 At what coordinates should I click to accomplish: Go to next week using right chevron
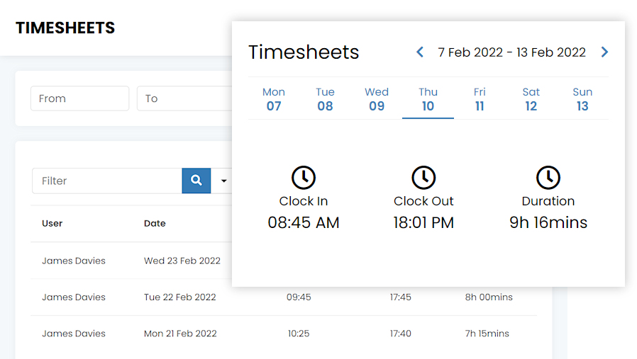click(x=604, y=52)
